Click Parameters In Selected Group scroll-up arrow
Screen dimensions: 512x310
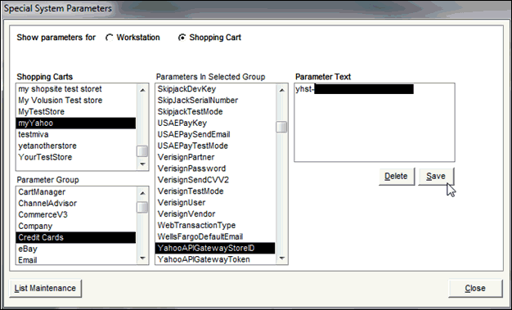pyautogui.click(x=282, y=90)
